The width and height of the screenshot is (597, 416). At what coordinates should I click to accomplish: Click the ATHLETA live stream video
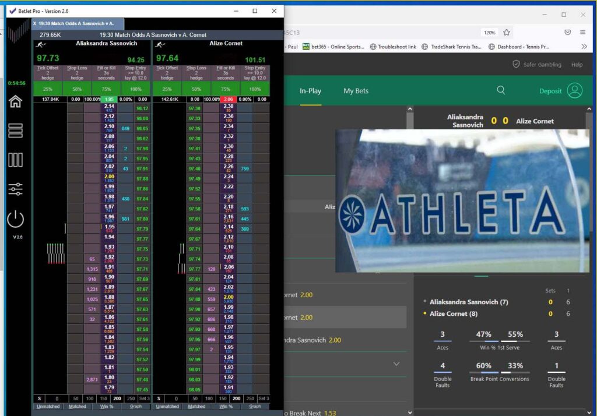pos(462,200)
